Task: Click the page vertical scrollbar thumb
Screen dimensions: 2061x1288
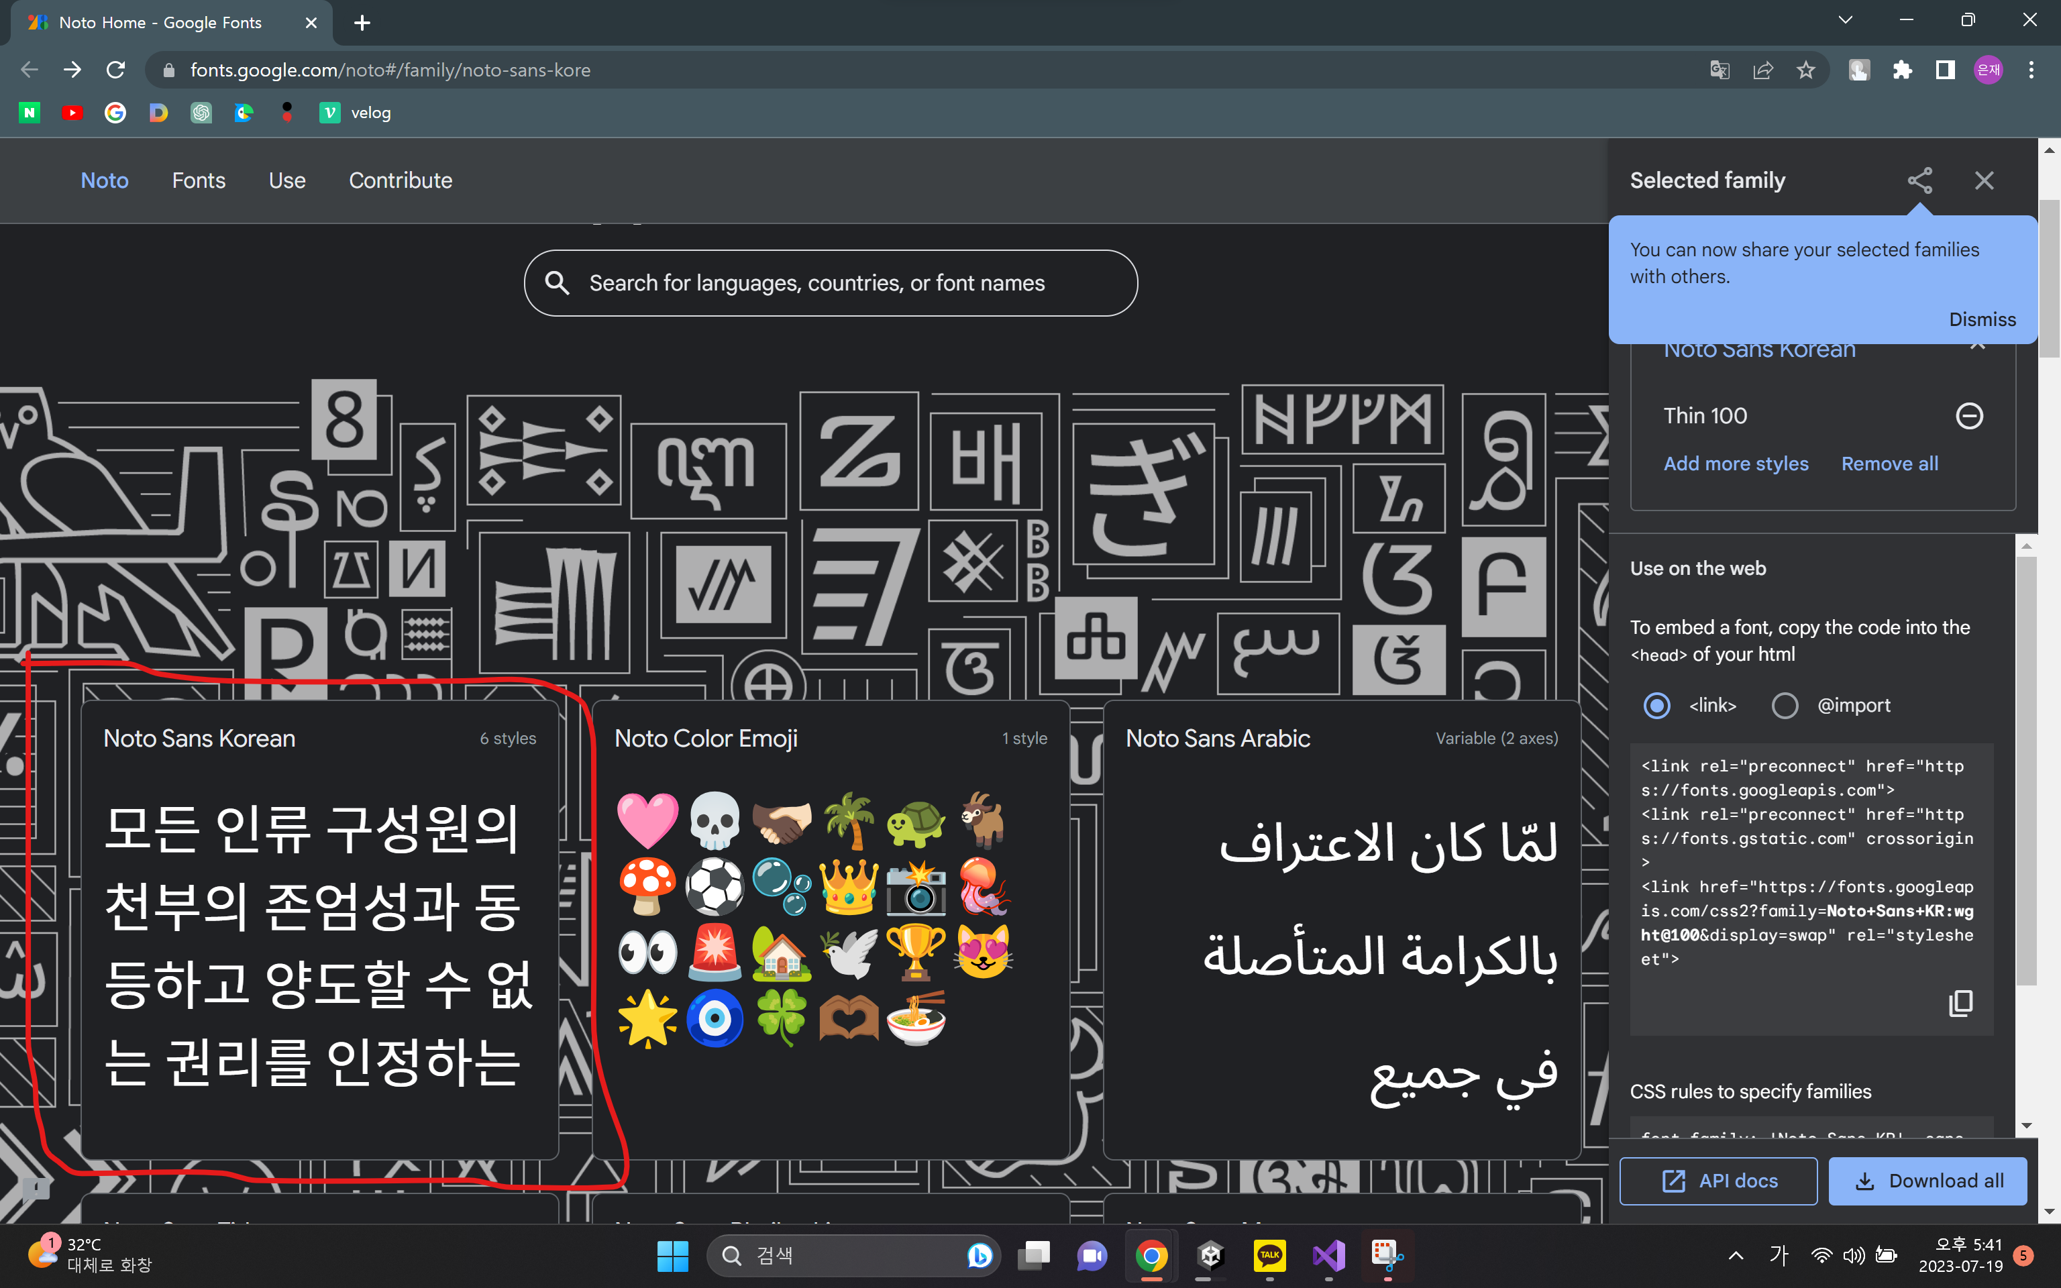Action: pos(2049,278)
